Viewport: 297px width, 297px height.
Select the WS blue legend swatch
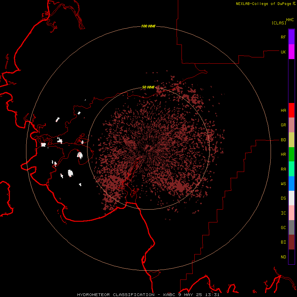(291, 183)
